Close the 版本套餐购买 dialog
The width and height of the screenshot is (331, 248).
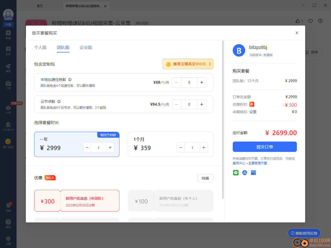point(297,33)
